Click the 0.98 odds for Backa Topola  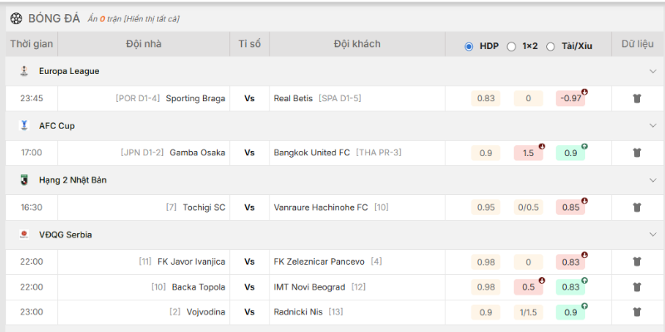click(486, 287)
